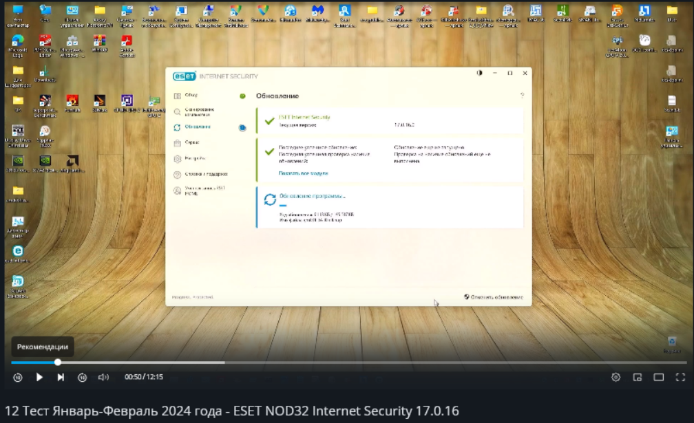Click the Обновление программы status text

click(312, 196)
